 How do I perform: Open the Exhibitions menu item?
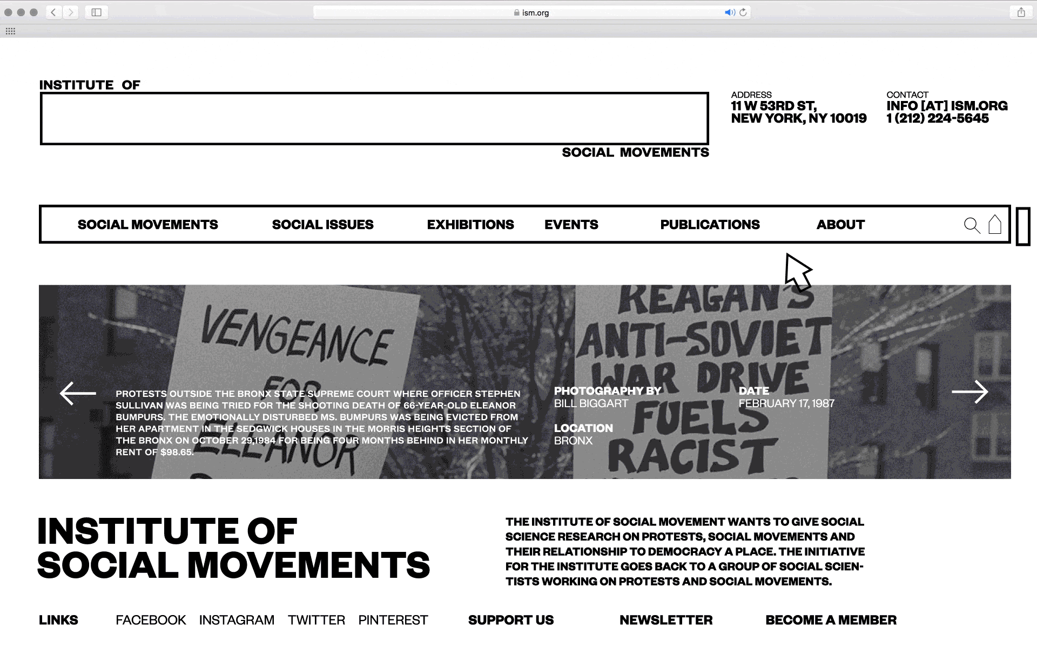[470, 225]
